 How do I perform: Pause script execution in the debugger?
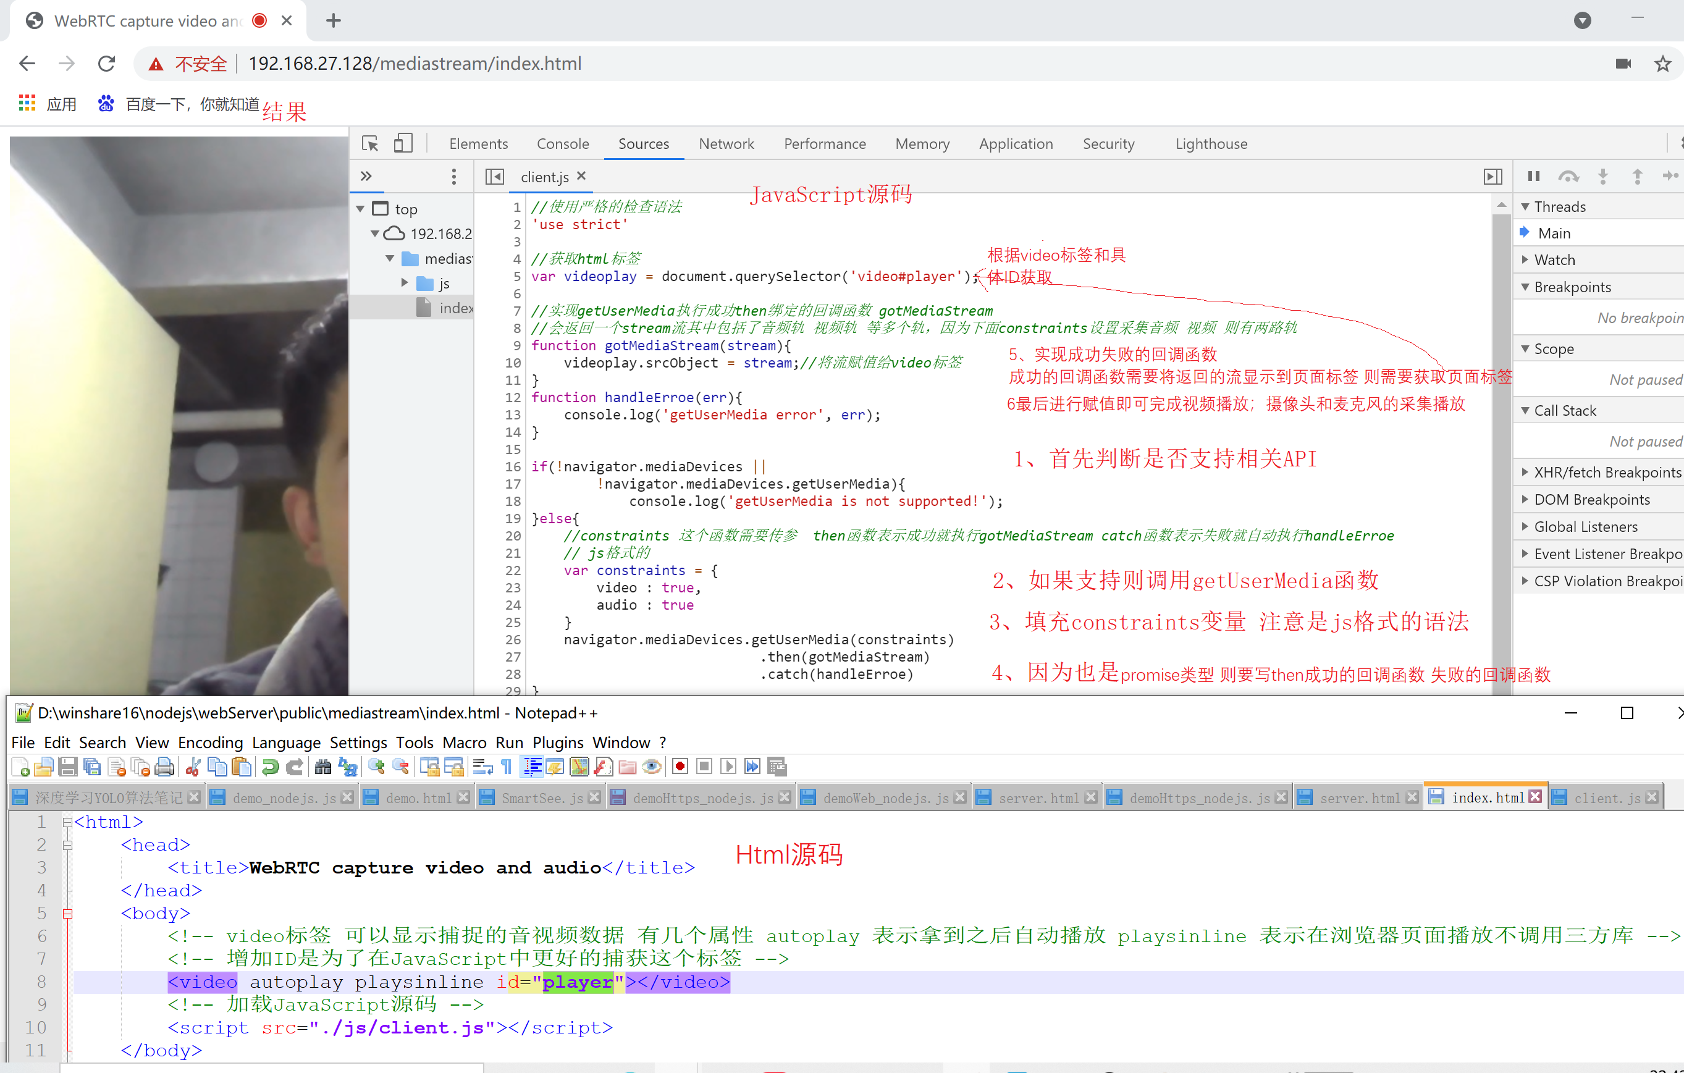pyautogui.click(x=1533, y=176)
